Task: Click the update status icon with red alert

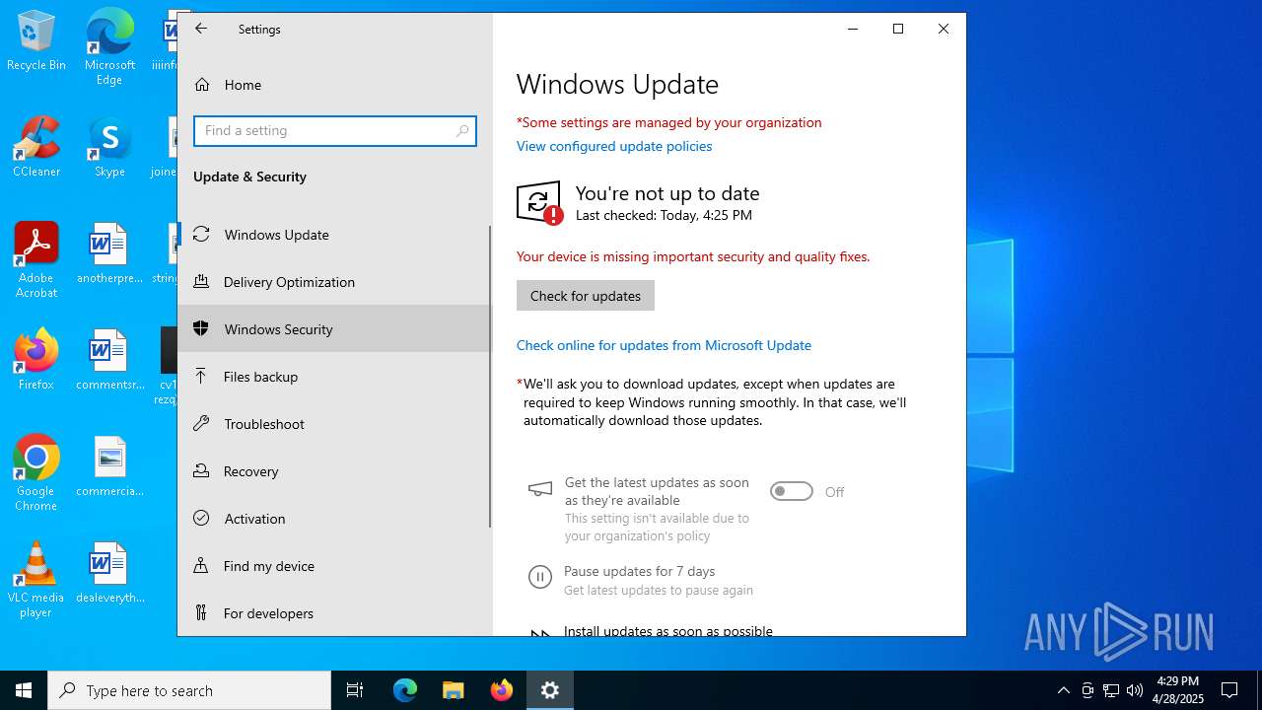Action: tap(539, 203)
